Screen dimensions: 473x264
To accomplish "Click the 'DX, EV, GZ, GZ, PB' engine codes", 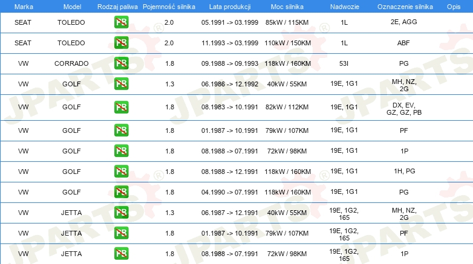I will [404, 109].
